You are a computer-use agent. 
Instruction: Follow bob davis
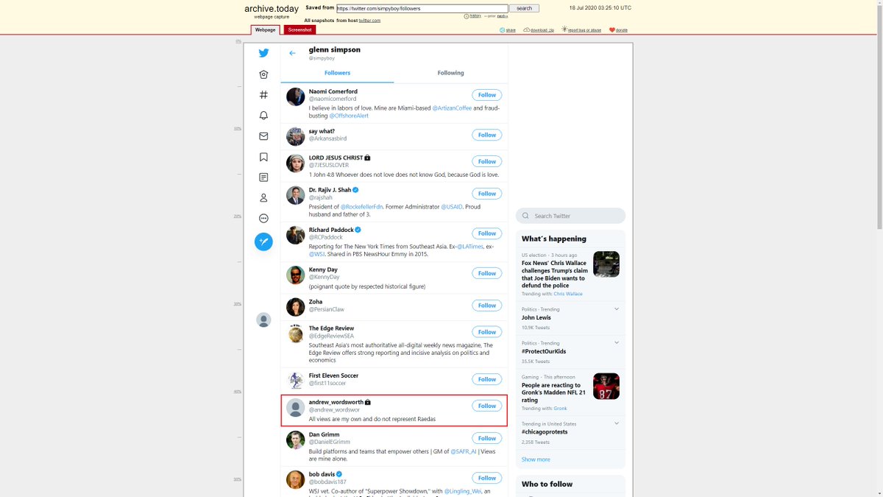(x=487, y=478)
